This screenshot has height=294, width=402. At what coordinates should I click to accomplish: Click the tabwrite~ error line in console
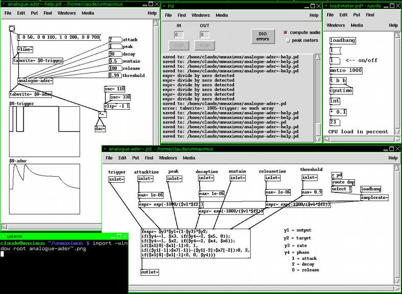[218, 108]
